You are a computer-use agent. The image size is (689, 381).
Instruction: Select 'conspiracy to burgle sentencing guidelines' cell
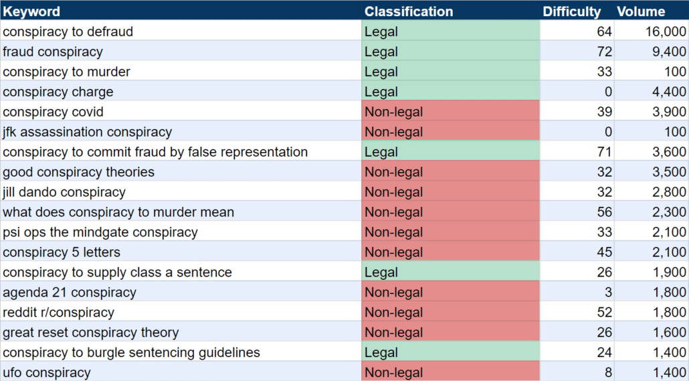point(181,352)
